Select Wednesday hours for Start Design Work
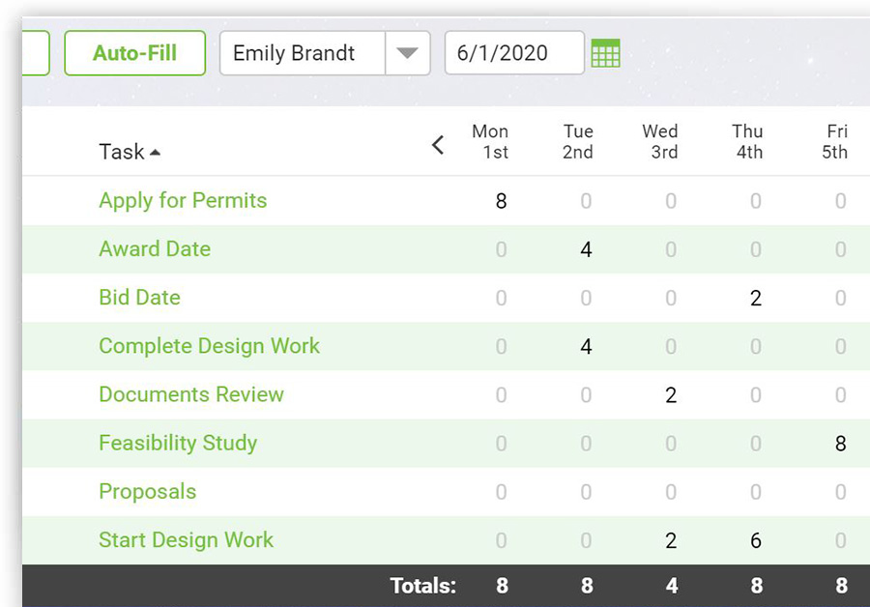This screenshot has width=870, height=607. point(671,540)
